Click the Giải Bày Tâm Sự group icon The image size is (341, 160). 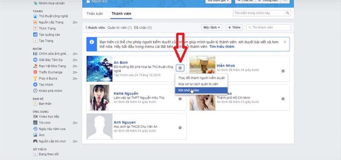click(x=35, y=60)
